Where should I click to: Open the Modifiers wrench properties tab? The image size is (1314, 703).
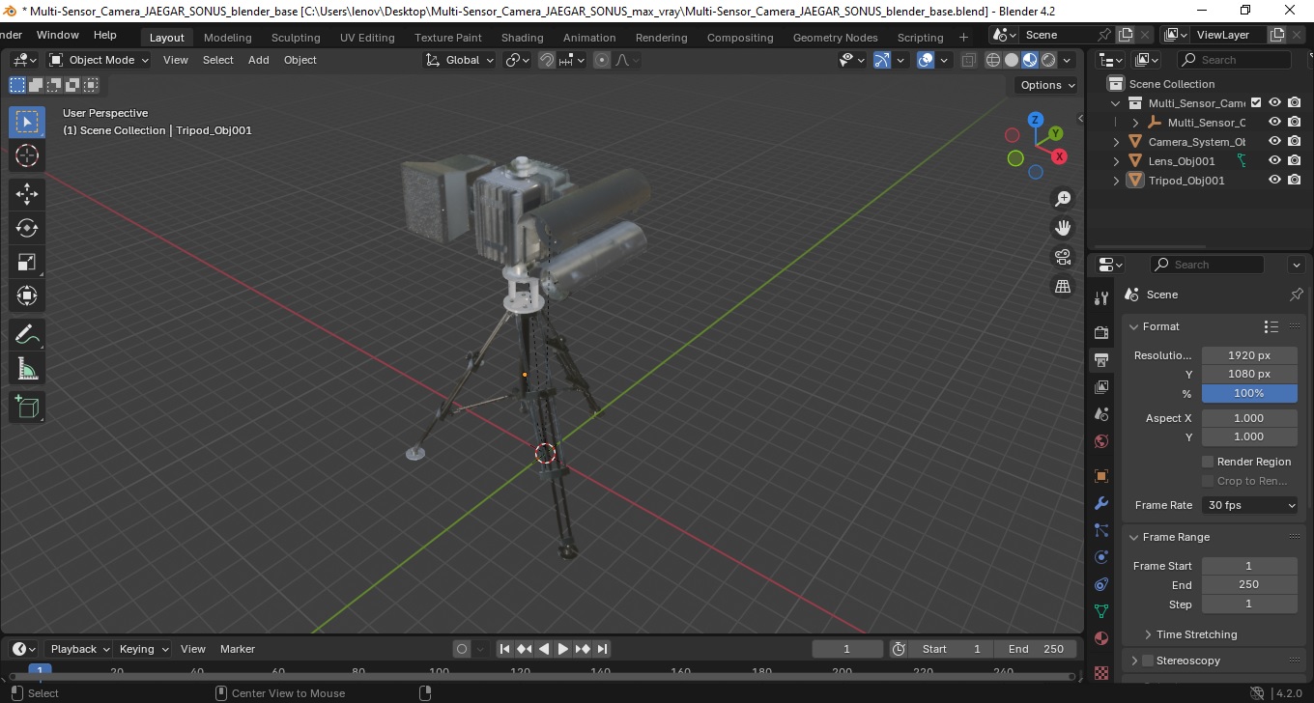(1101, 503)
